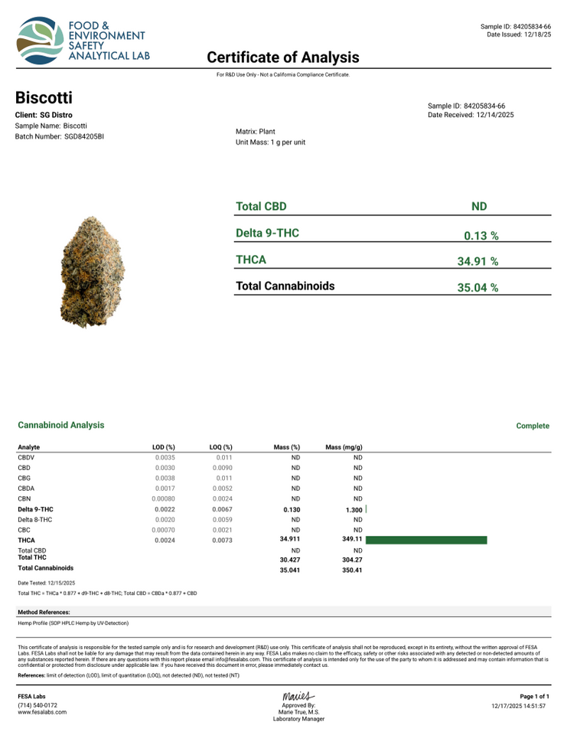Click the Matrix: Plant text
The image size is (564, 735).
(256, 132)
